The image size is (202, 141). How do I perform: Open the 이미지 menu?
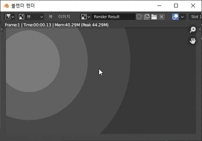[x=64, y=17]
